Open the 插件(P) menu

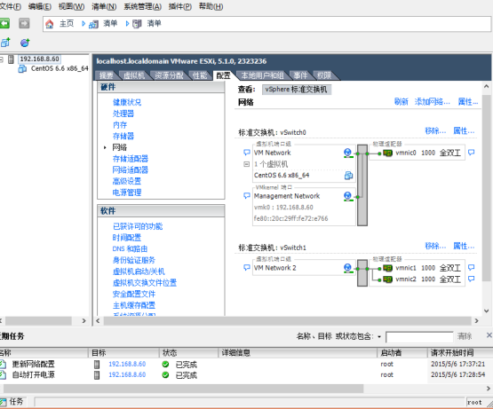pos(179,6)
